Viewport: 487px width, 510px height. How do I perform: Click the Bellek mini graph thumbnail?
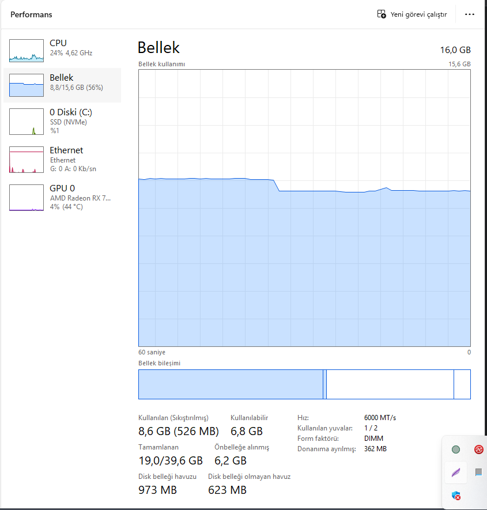[27, 85]
